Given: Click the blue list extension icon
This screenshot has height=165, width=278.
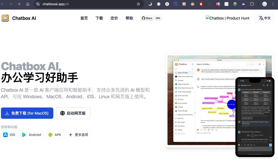Looking at the screenshot, I should coord(176,4).
